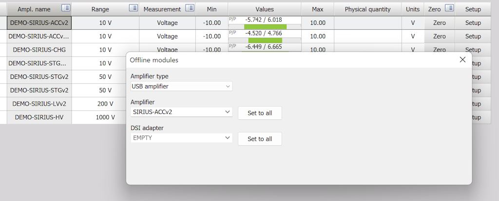Screen dimensions: 499x201
Task: Close the Offline modules dialog
Action: point(462,59)
